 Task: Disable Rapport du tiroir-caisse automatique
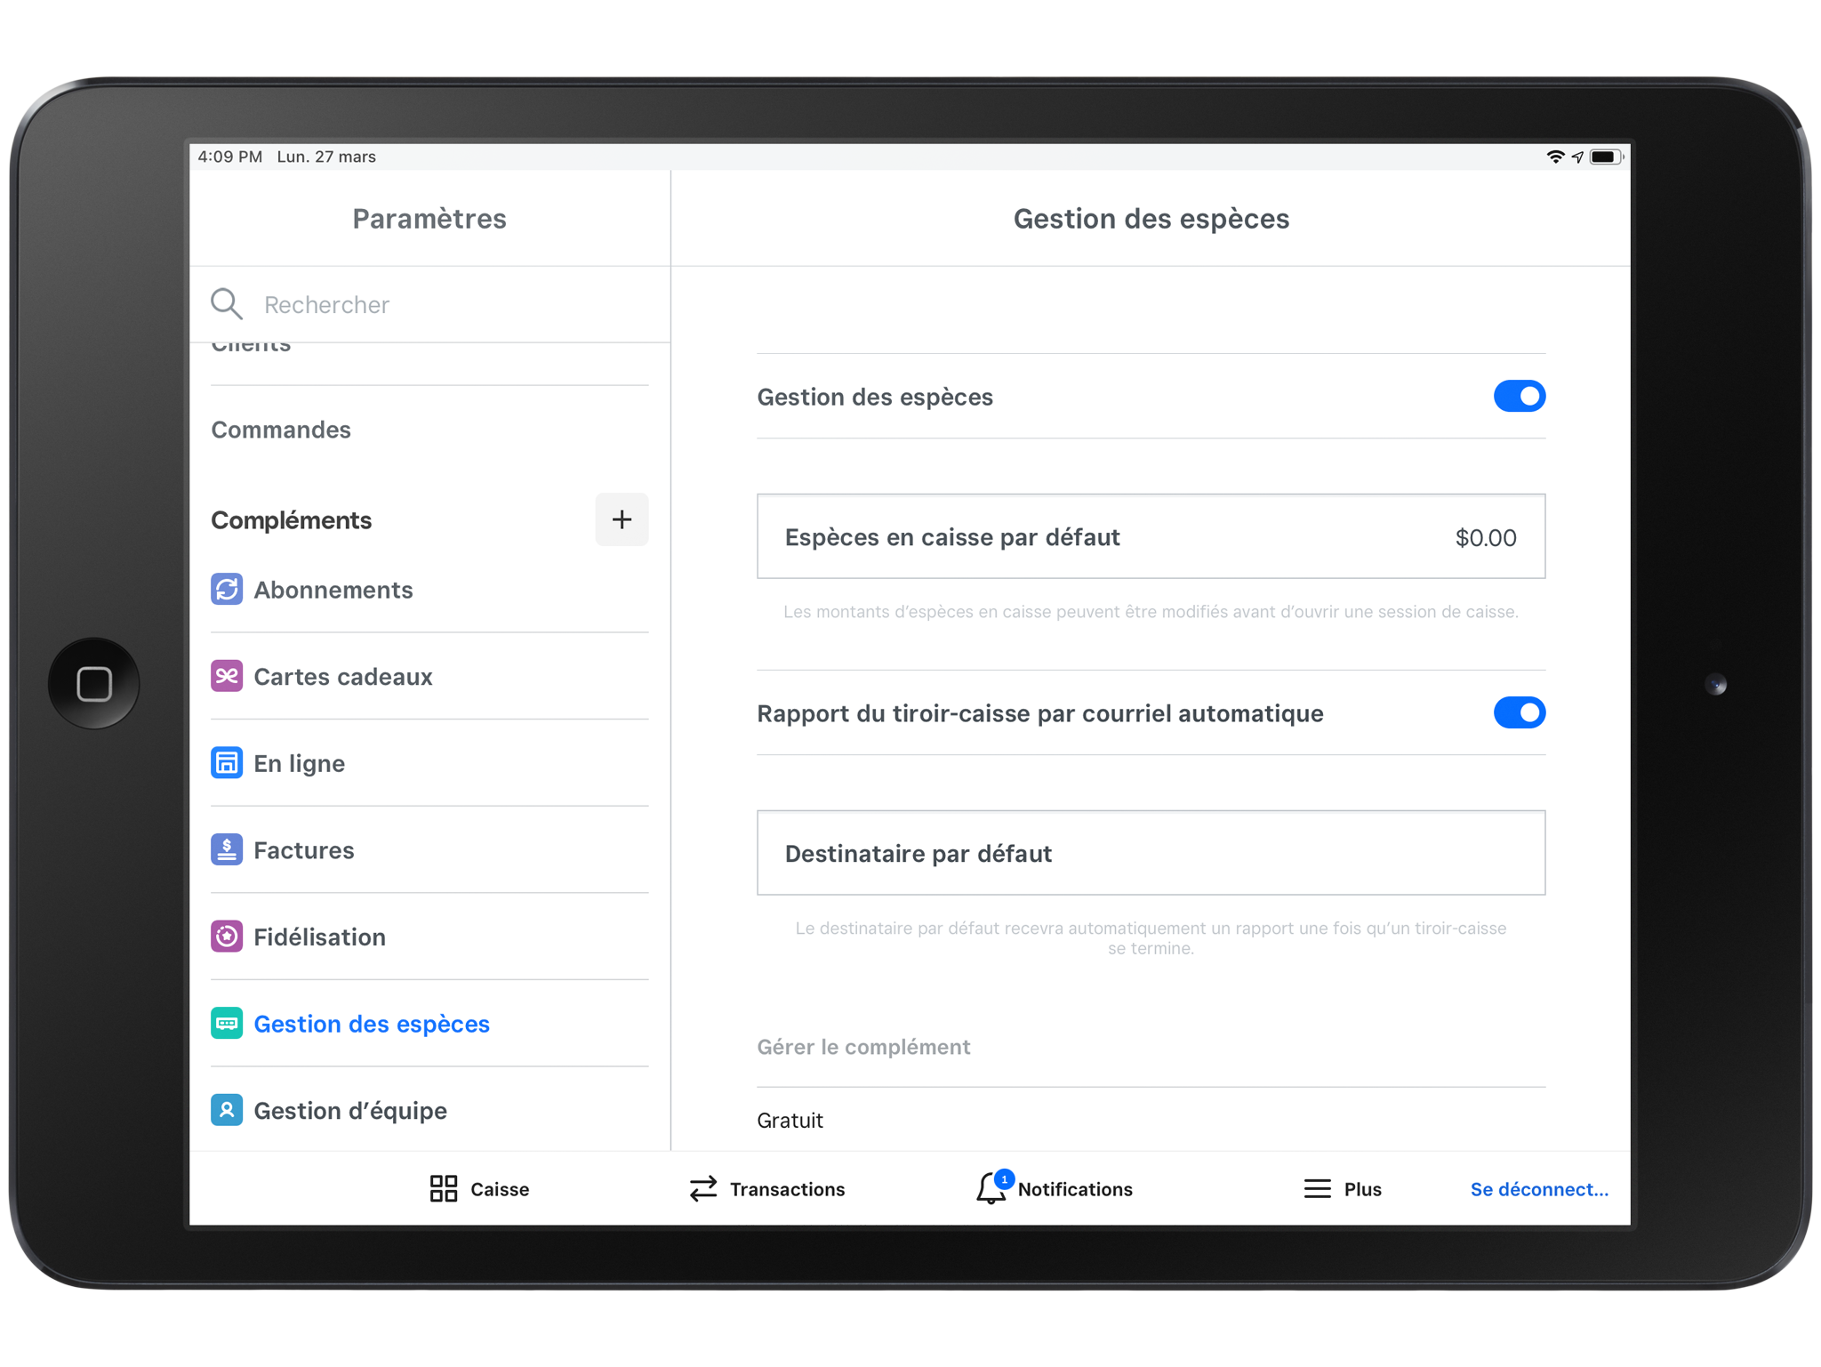click(1517, 713)
